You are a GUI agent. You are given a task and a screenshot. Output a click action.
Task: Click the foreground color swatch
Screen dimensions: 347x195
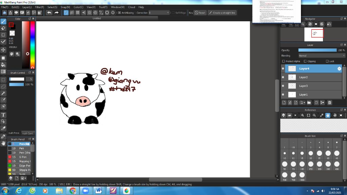click(x=11, y=25)
